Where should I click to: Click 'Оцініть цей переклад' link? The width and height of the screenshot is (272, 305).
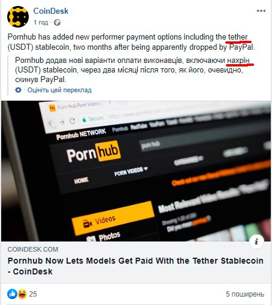coord(59,90)
